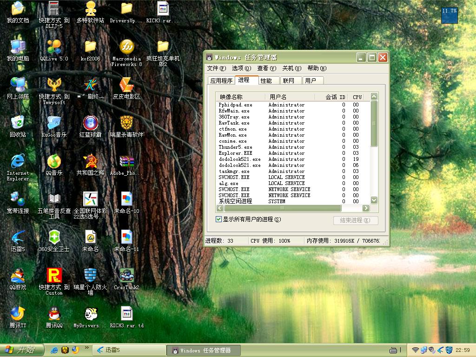The width and height of the screenshot is (476, 357).
Task: Select the Macromedia Fireworks 8 icon
Action: tap(126, 47)
